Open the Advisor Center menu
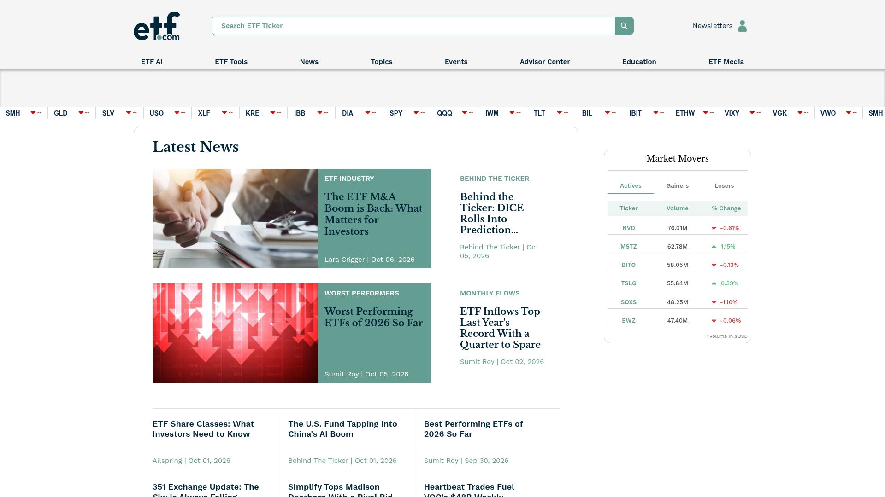The width and height of the screenshot is (885, 497). pos(545,62)
